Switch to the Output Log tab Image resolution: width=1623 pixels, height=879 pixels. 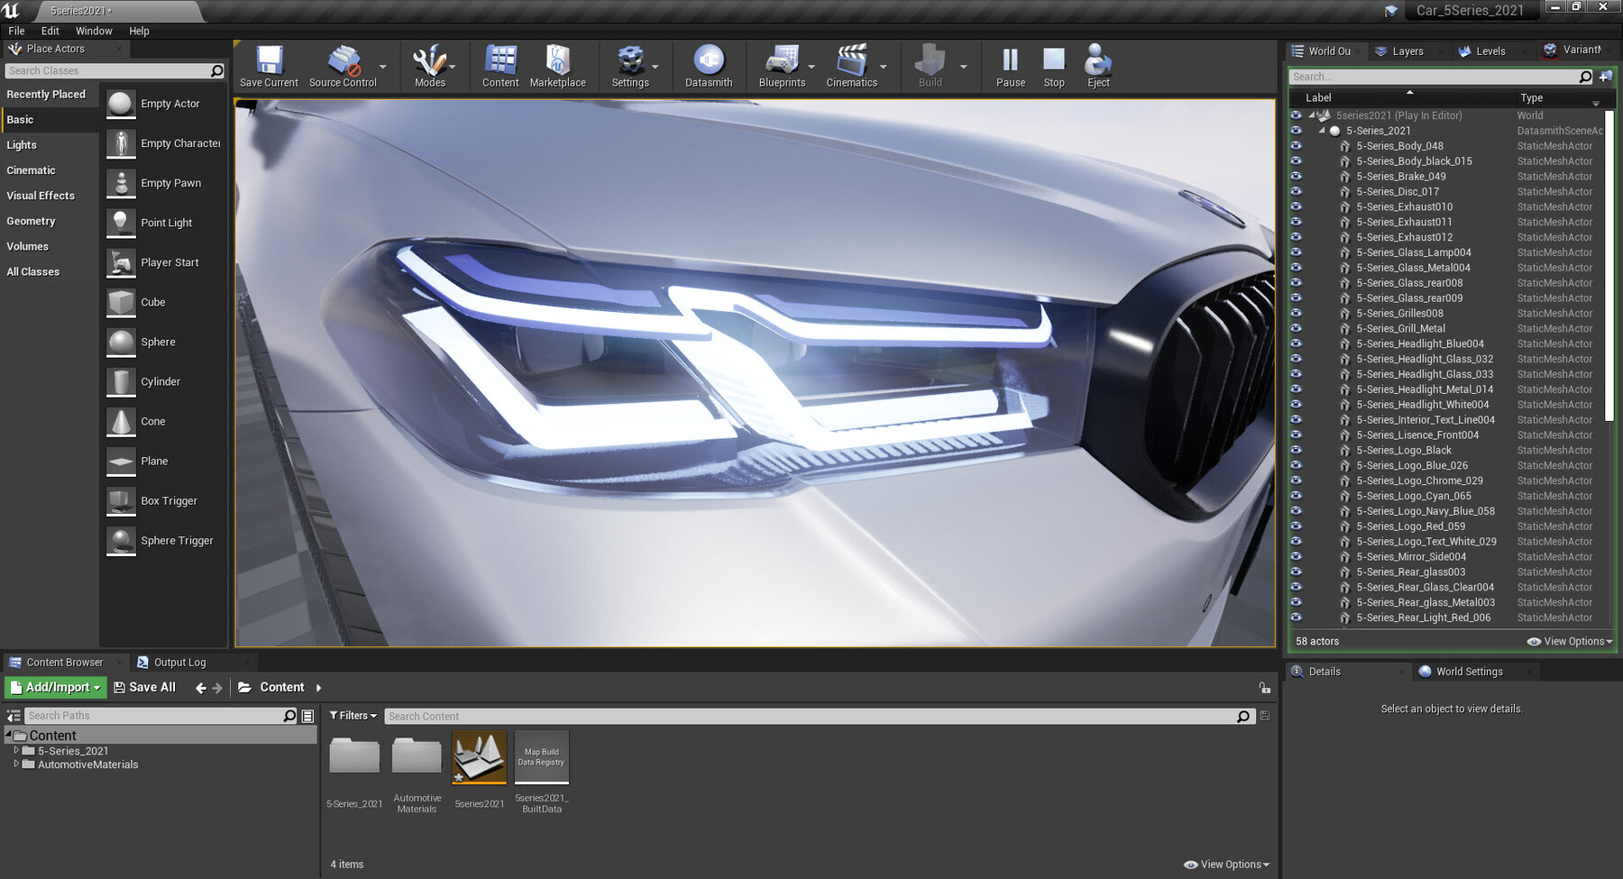pyautogui.click(x=179, y=663)
